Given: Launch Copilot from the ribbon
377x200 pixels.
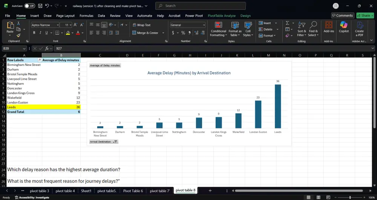Looking at the screenshot, I should point(344,27).
